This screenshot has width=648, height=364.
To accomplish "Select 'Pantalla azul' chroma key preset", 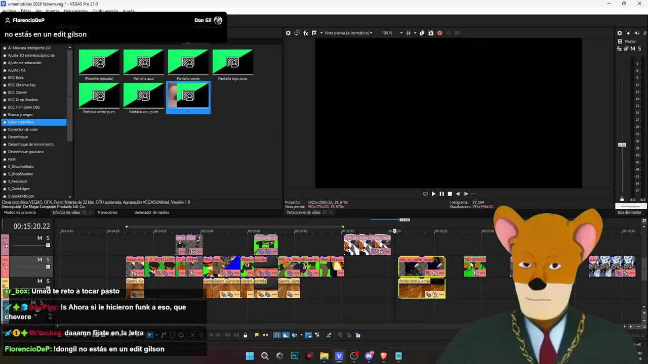I will [143, 65].
